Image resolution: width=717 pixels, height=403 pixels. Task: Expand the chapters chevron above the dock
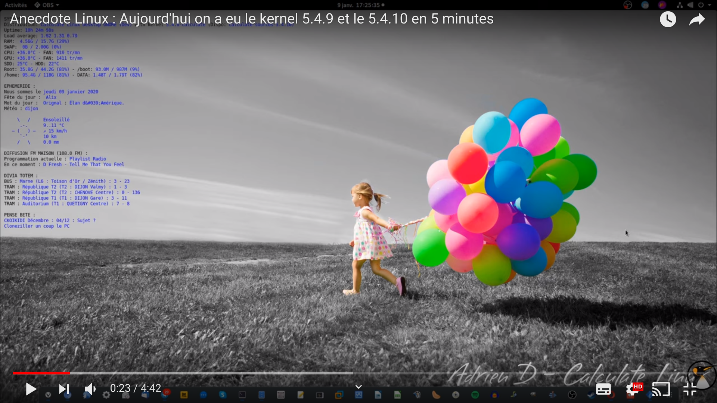(358, 387)
